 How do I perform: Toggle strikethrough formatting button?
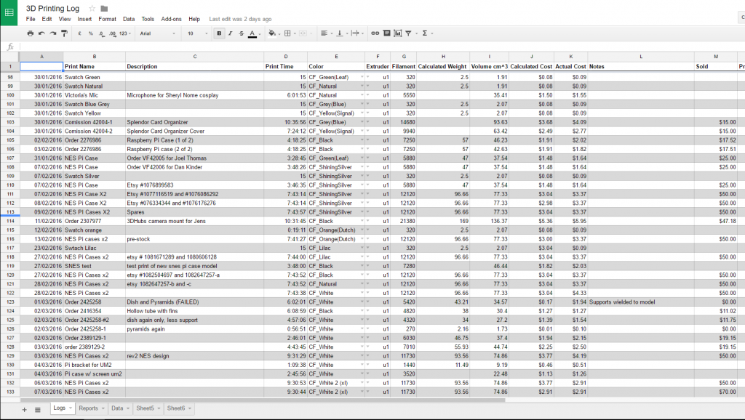241,33
